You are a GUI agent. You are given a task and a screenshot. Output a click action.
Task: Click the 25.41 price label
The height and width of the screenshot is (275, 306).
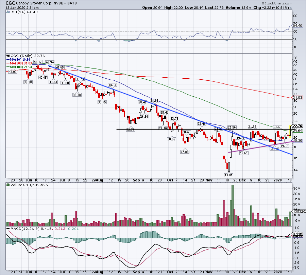[165, 112]
